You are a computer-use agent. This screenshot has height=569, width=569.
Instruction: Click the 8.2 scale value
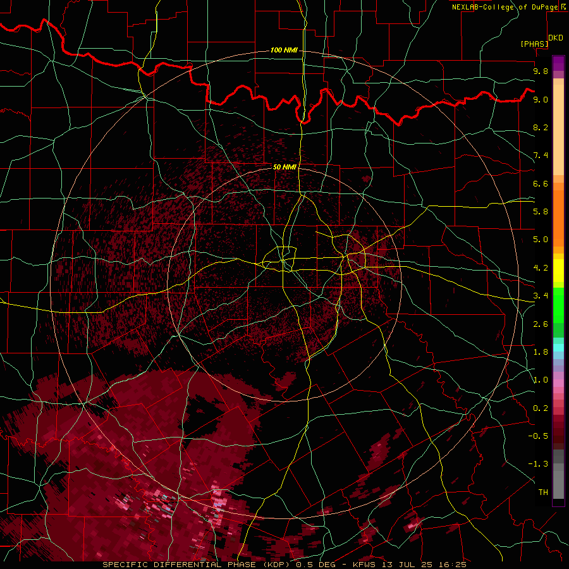click(x=541, y=127)
